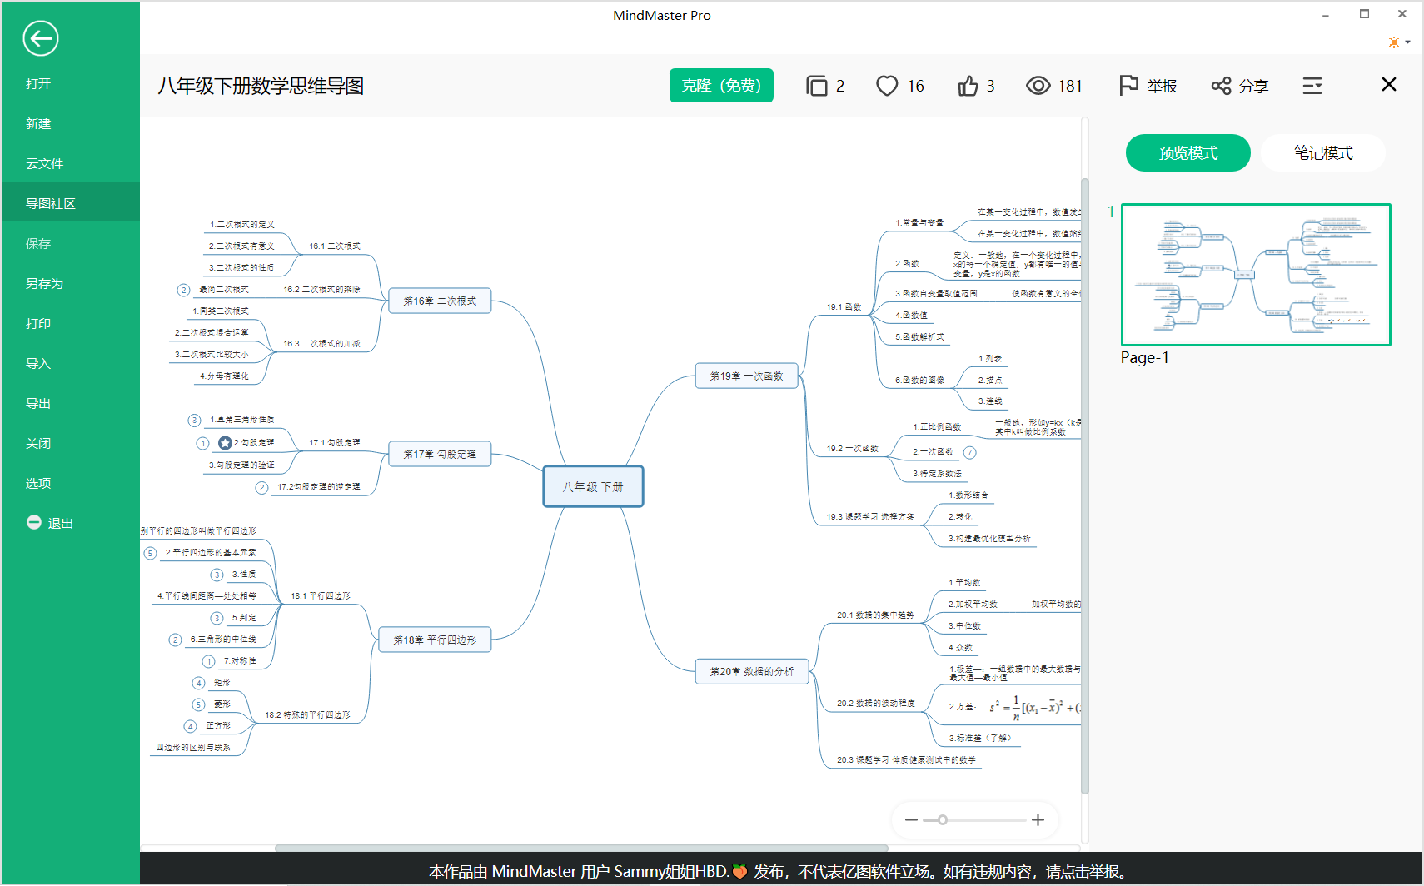Click the 举报 report label

1162,86
